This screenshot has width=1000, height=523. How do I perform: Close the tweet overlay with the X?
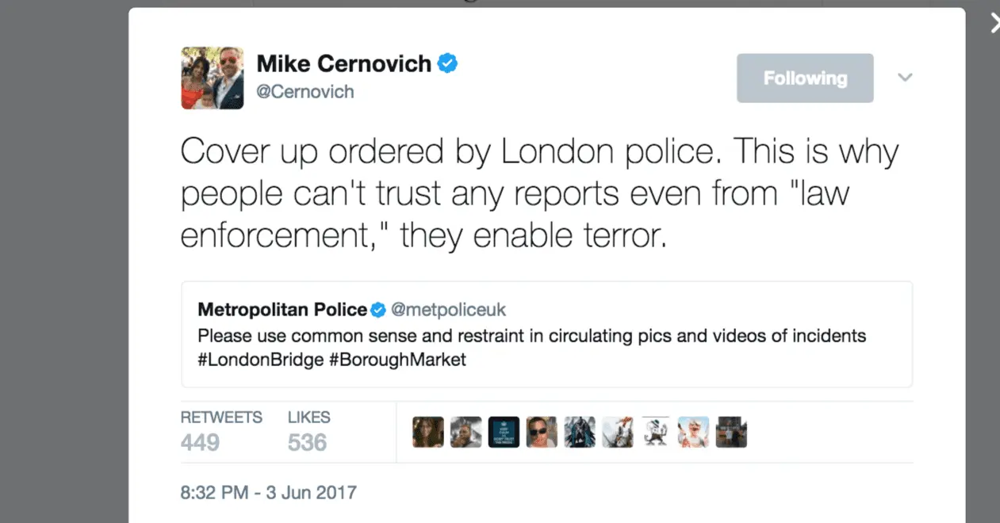[995, 24]
